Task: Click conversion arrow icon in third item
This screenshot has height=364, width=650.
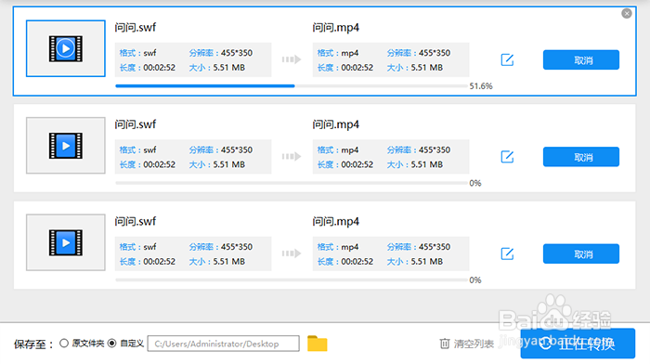Action: coord(292,253)
